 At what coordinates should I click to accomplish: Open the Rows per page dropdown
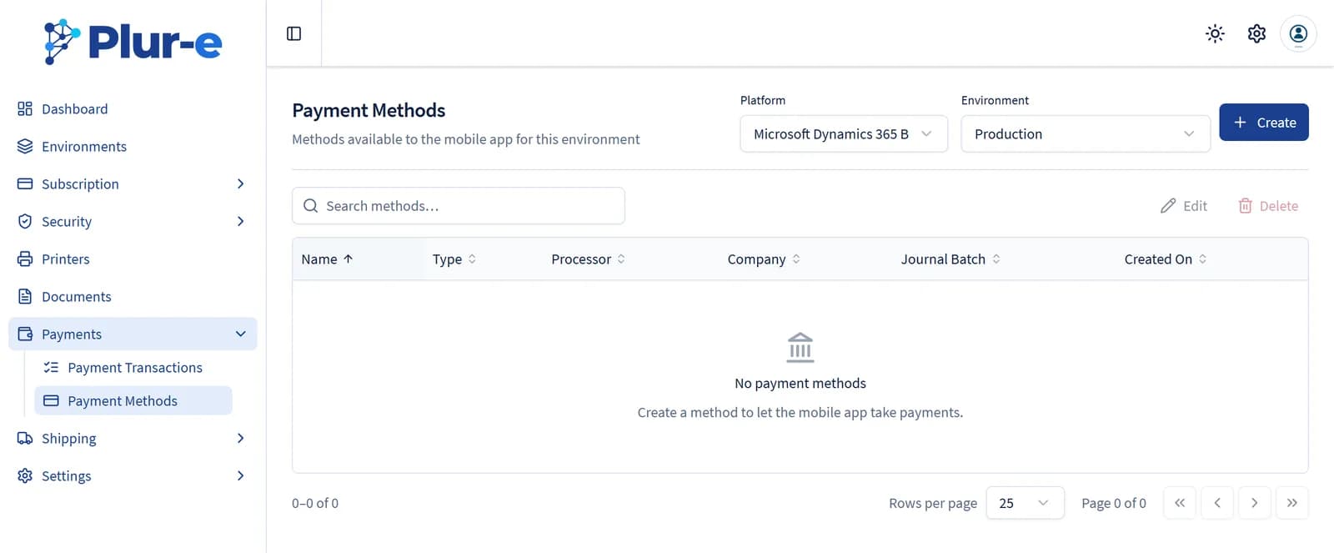click(1025, 503)
